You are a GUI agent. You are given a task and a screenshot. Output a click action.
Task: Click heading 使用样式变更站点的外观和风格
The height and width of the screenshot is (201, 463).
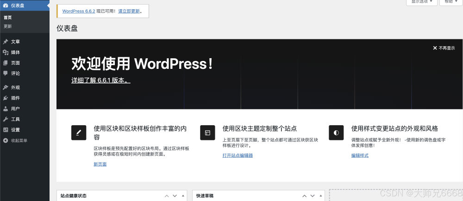(394, 128)
